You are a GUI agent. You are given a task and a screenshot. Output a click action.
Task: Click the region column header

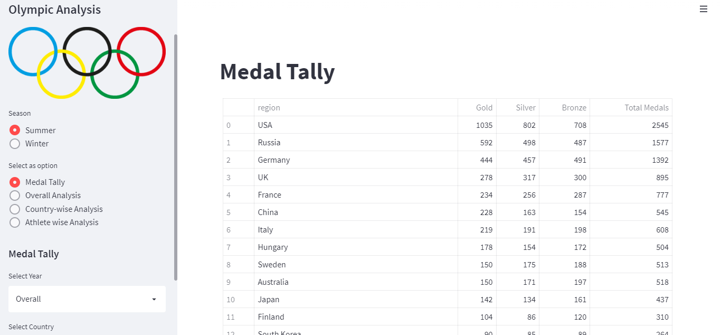(269, 107)
